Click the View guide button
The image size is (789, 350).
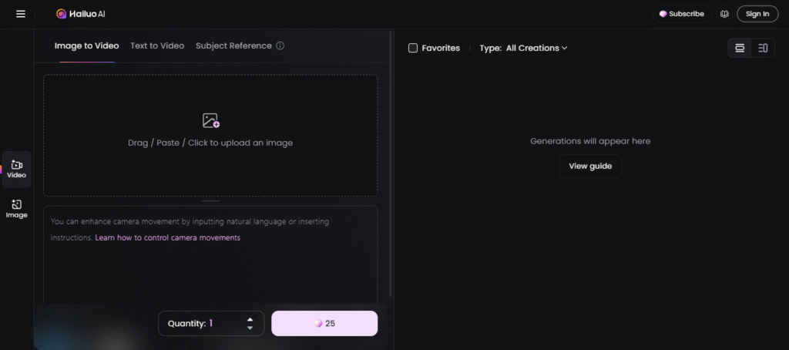590,166
